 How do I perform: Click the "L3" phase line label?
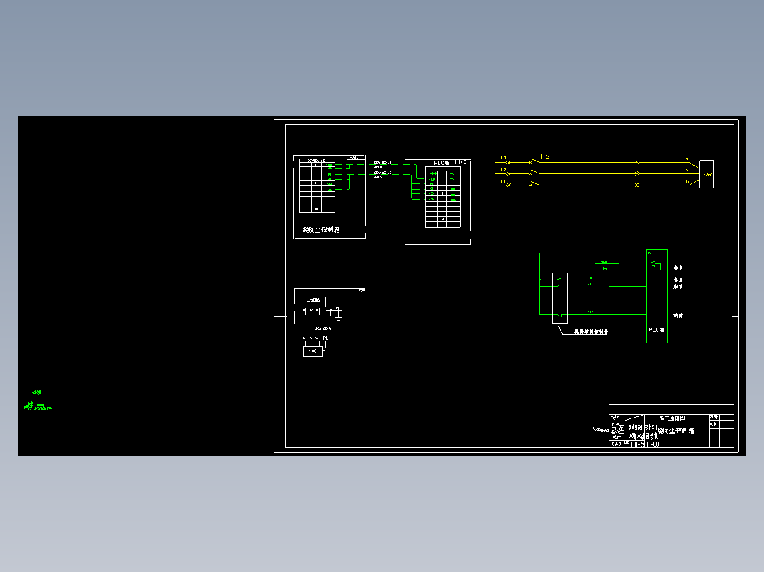[x=503, y=158]
